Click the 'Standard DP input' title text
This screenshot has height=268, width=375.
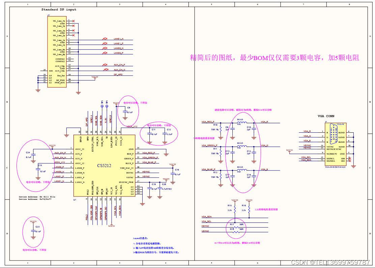59,9
